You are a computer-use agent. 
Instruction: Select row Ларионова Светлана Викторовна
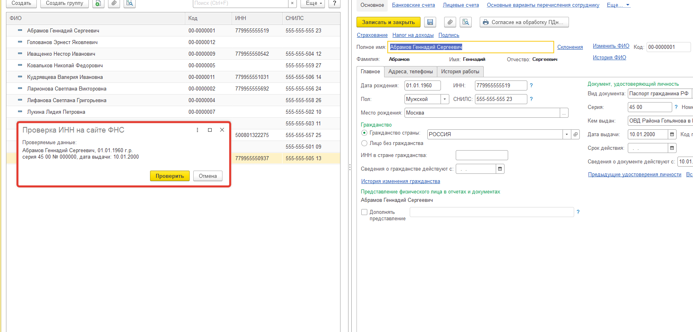(x=173, y=89)
